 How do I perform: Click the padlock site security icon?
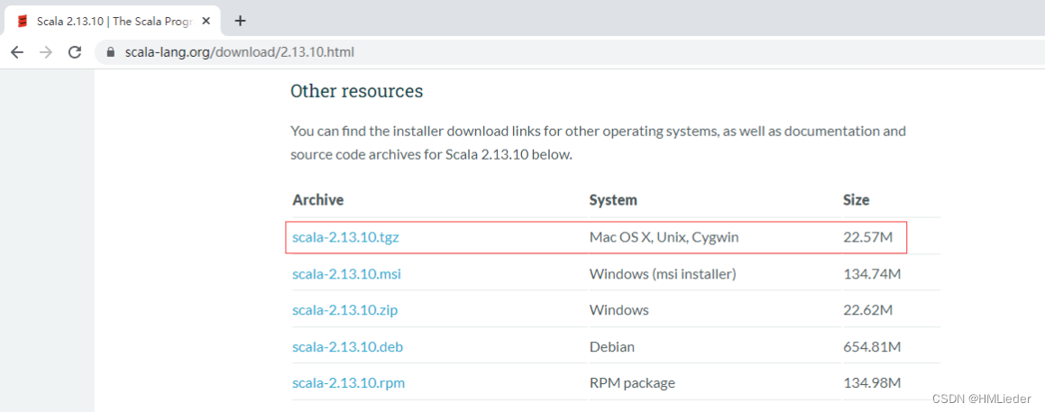[x=111, y=52]
